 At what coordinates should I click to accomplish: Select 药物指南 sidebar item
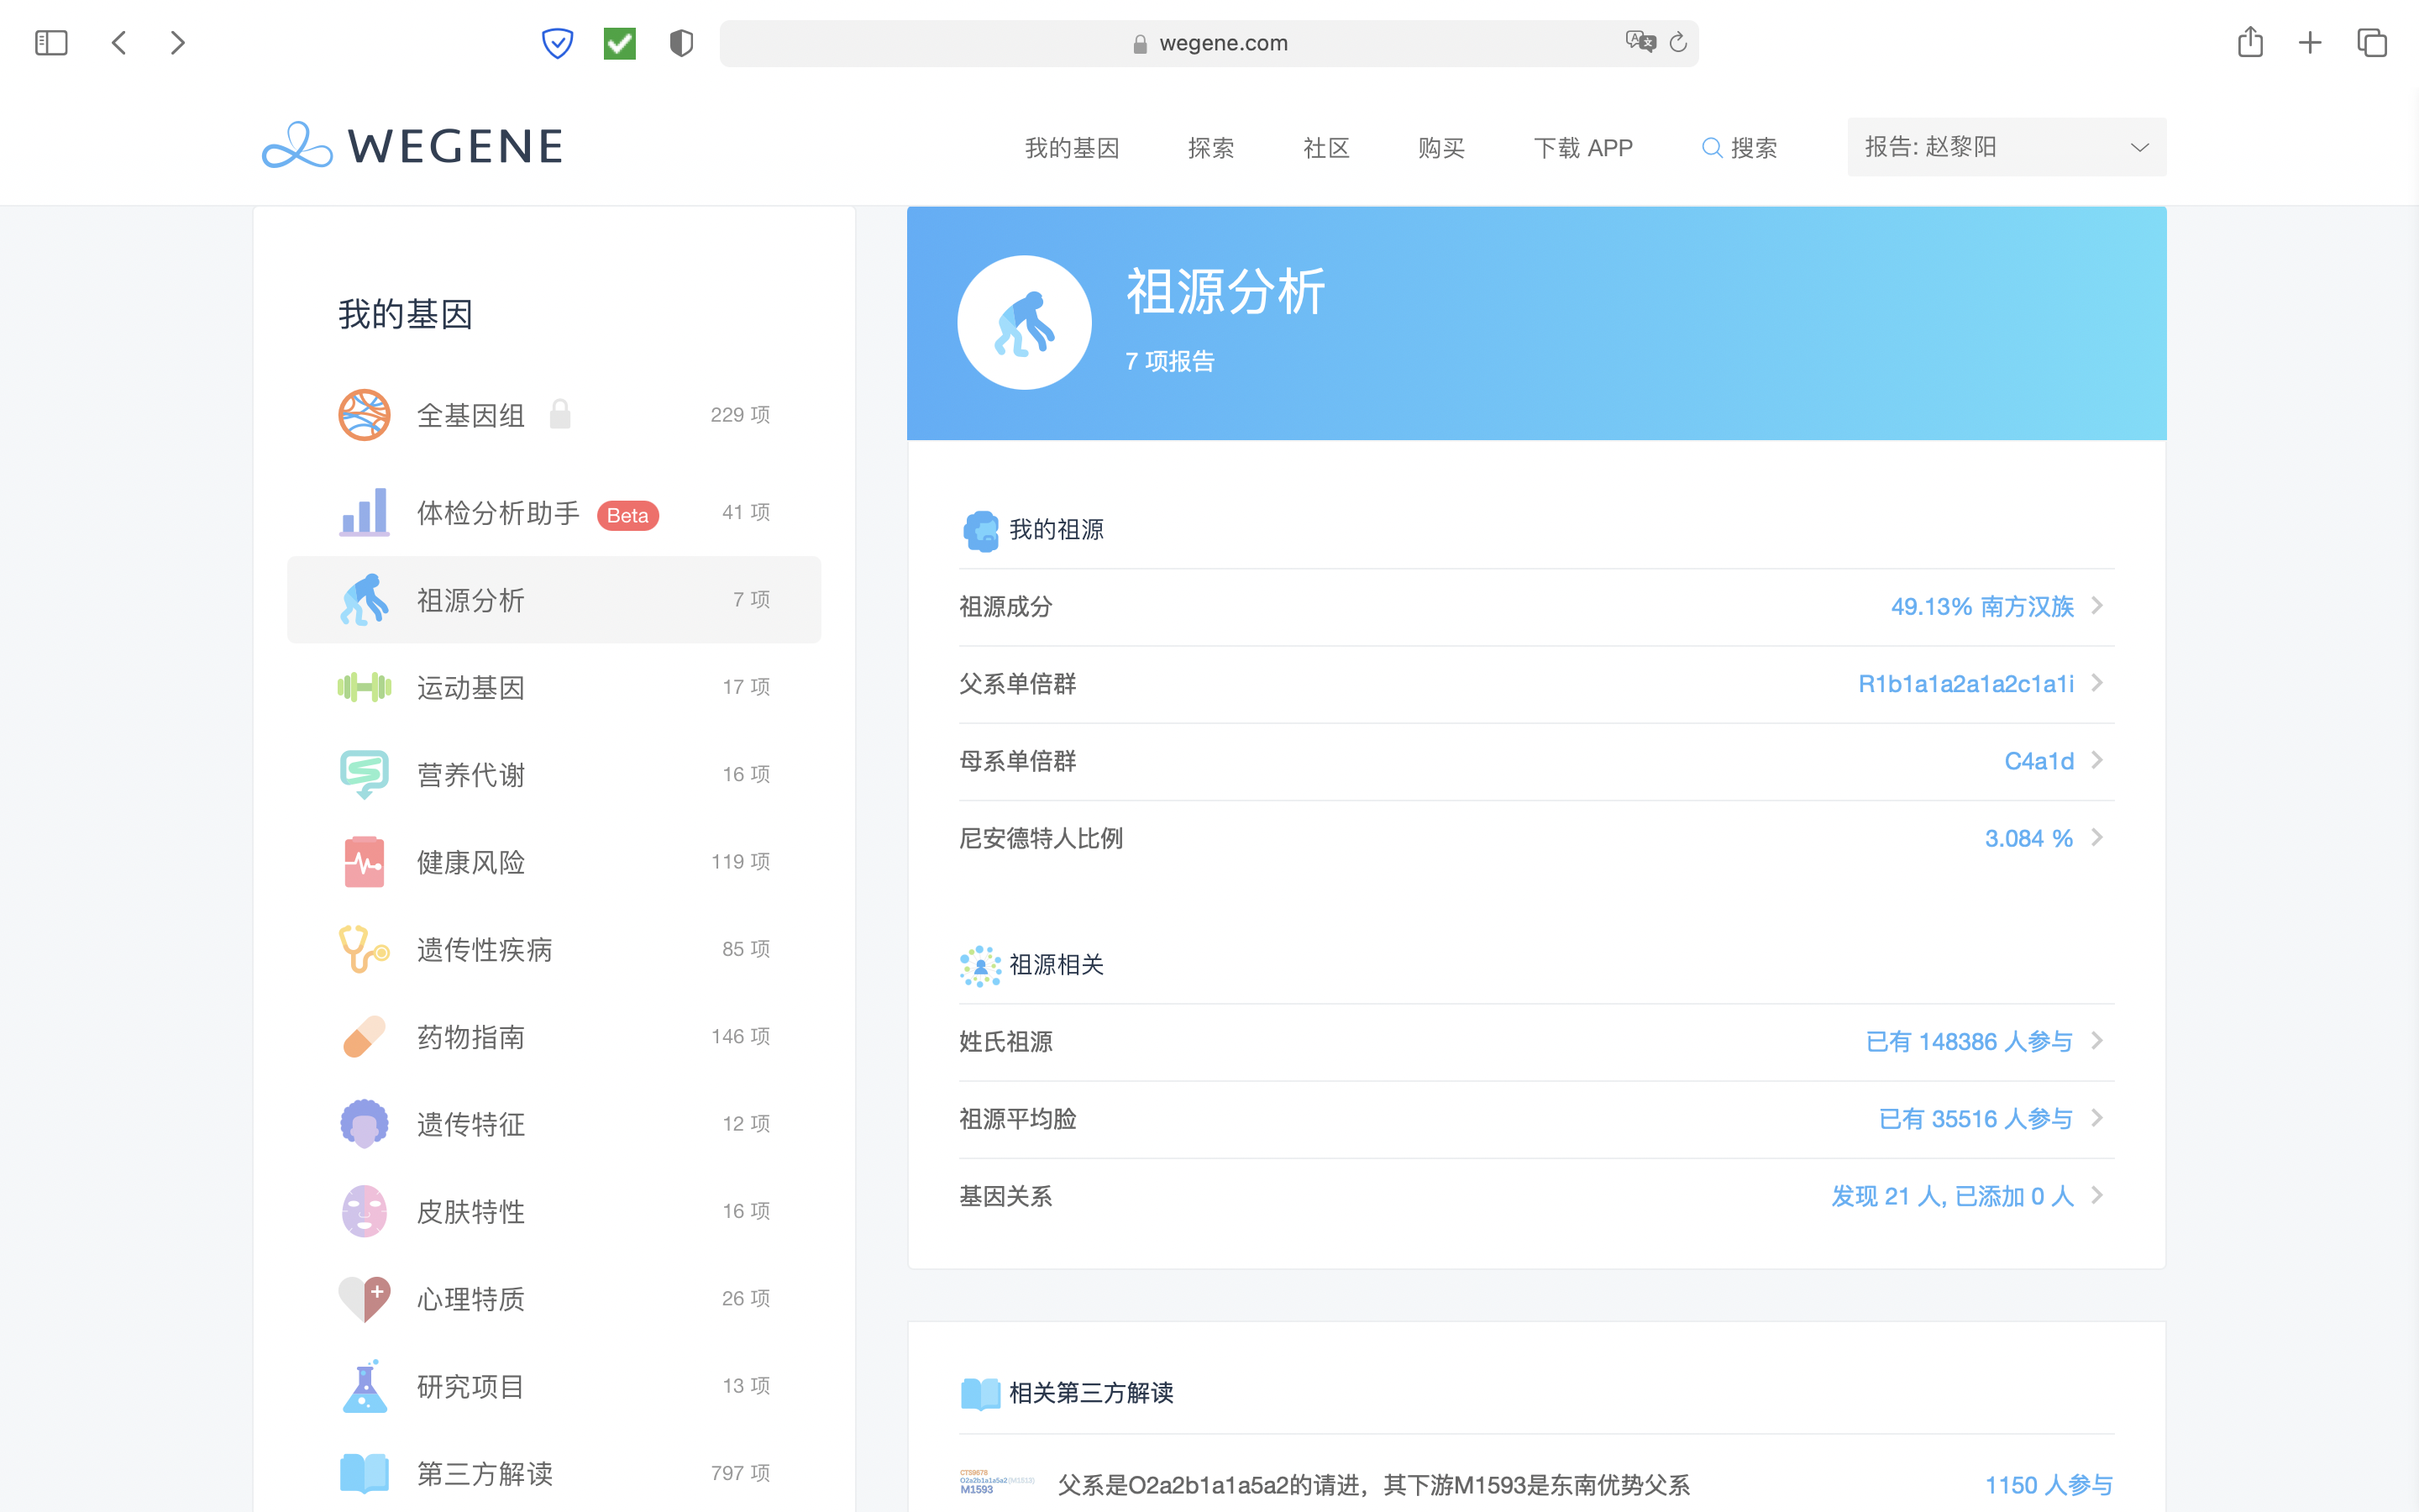tap(554, 1037)
